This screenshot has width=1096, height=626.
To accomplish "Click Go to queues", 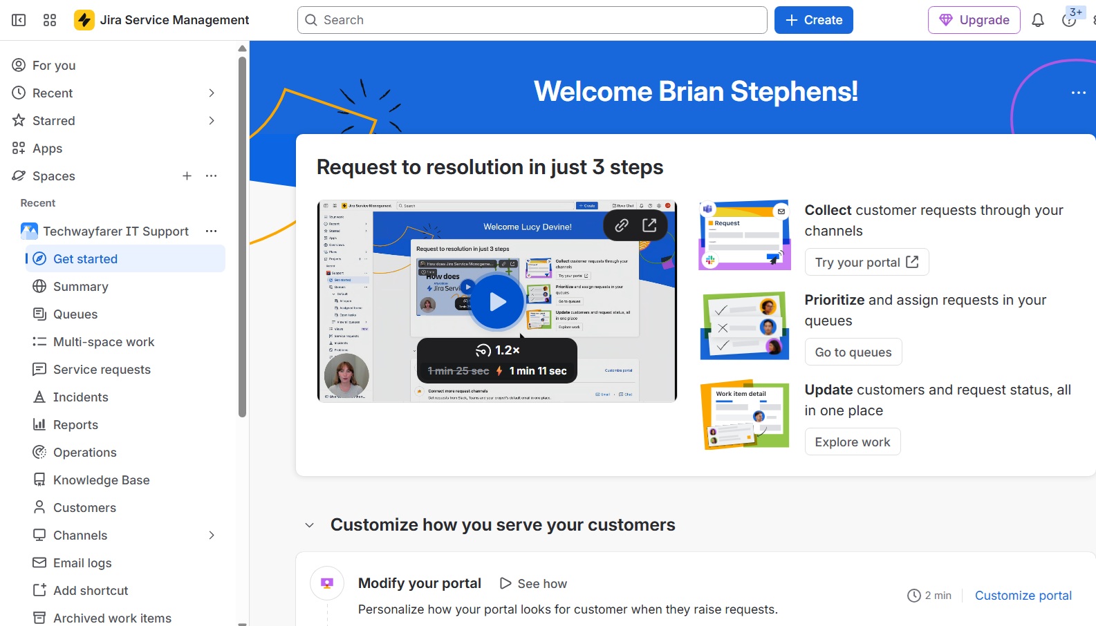I will point(853,352).
